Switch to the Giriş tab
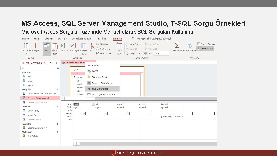277x156 pixels. [37, 38]
